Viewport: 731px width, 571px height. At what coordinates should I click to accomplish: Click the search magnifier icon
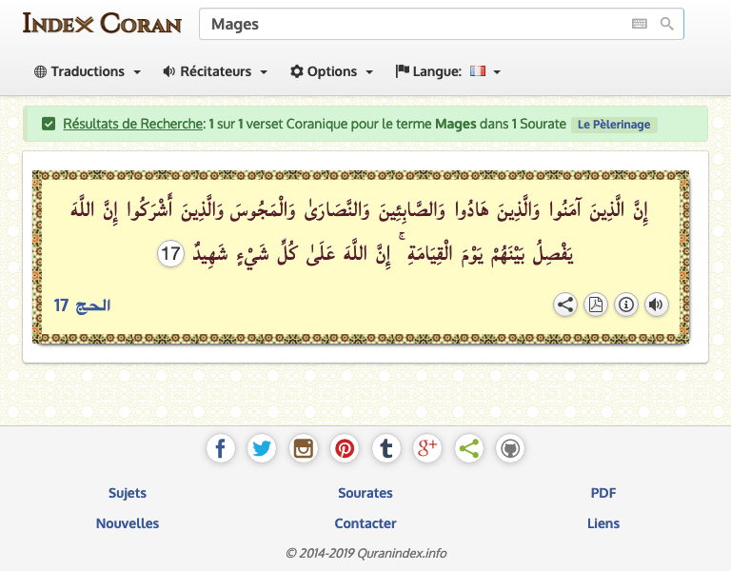667,24
